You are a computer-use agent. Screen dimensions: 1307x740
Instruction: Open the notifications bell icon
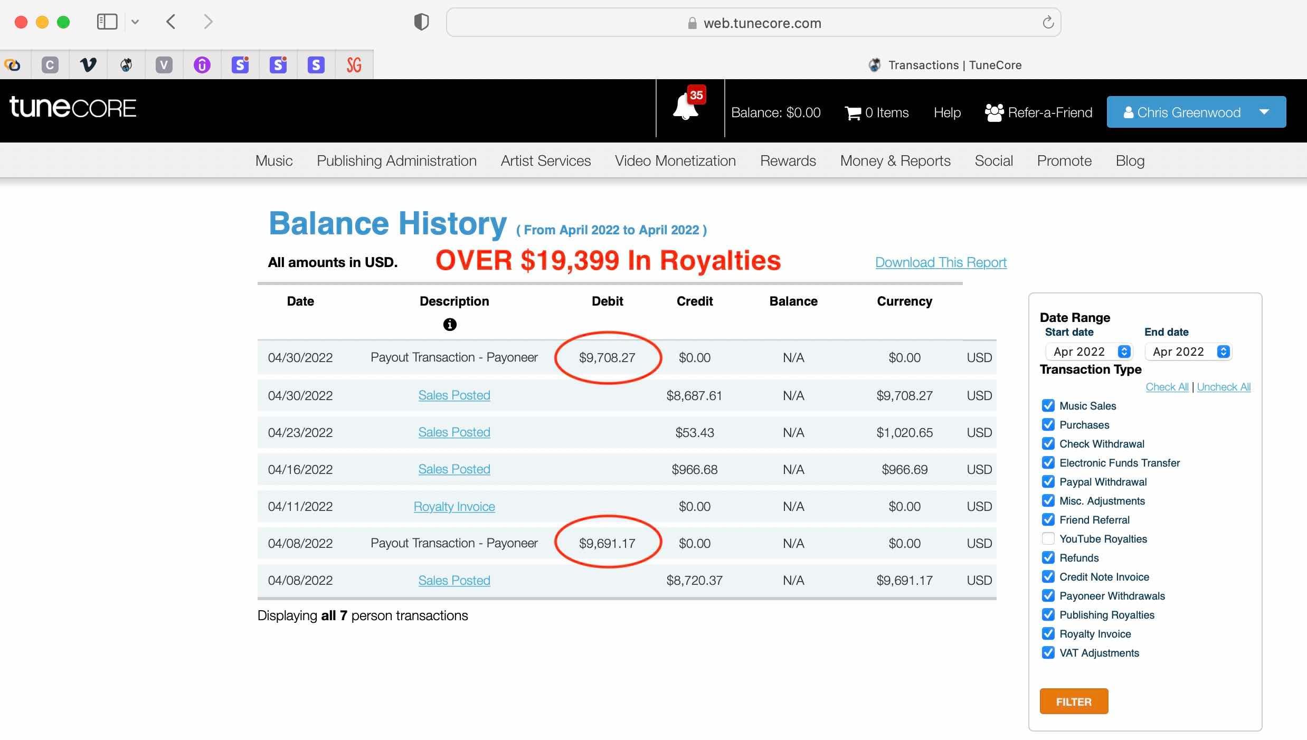pos(685,107)
